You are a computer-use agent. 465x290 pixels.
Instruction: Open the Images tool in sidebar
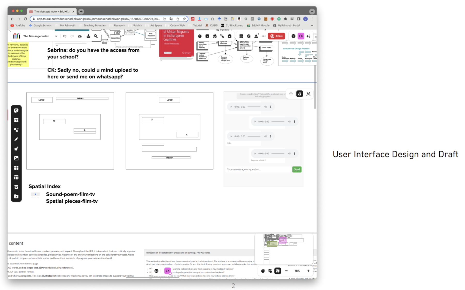16,158
